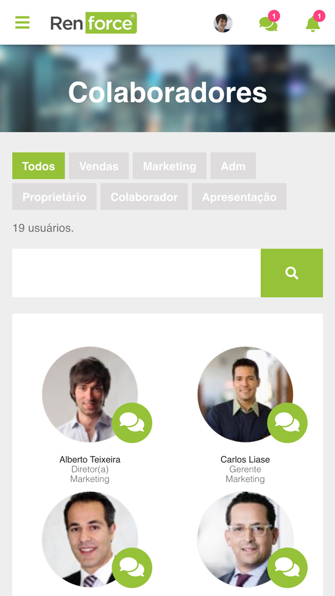Screen dimensions: 335x596
Task: Select the Adm filter
Action: (x=233, y=165)
